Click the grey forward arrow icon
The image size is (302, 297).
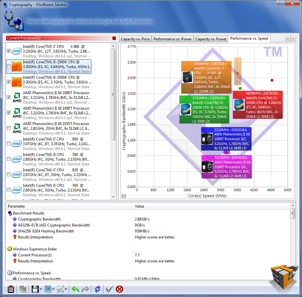coord(85,289)
